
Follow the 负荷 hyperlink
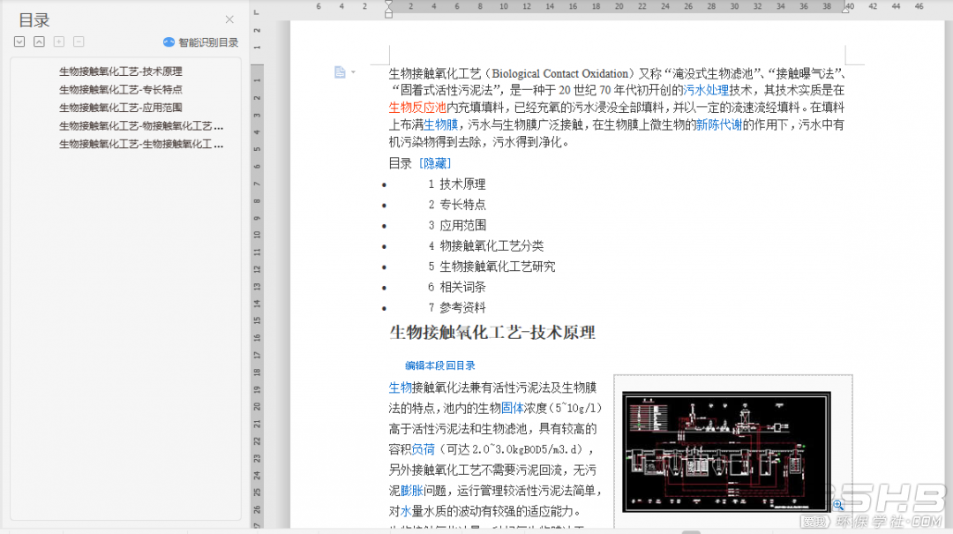pos(423,449)
